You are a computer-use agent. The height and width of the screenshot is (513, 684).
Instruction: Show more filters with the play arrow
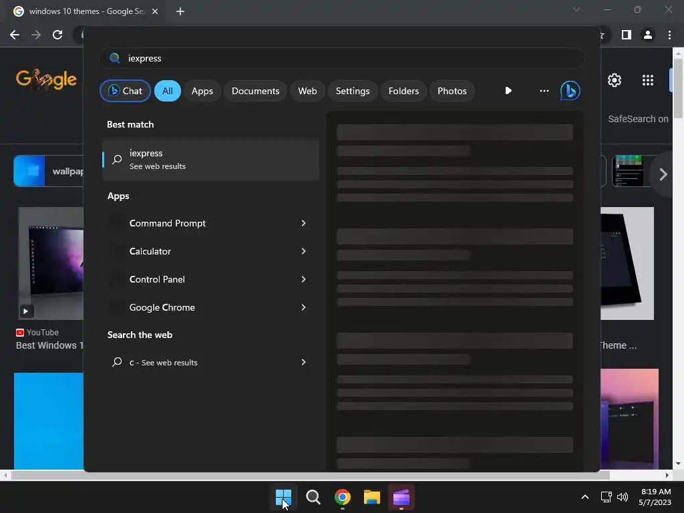[508, 91]
